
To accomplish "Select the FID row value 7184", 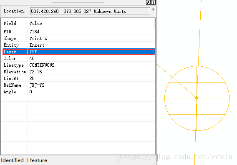I will click(x=35, y=32).
